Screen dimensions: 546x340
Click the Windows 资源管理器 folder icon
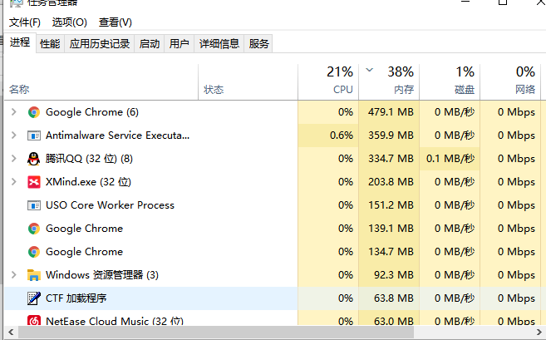(34, 275)
